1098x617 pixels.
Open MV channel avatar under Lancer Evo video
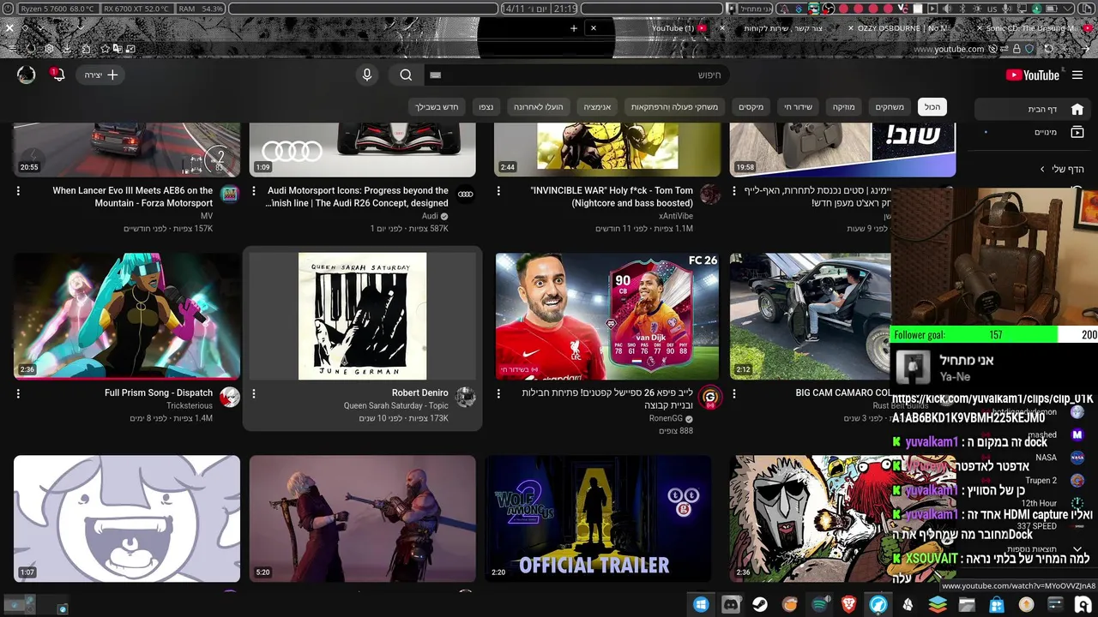click(229, 195)
